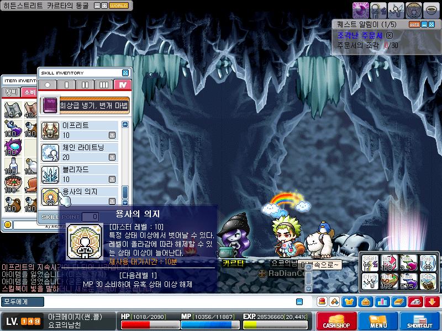Open the megaphone icon next to siren
The width and height of the screenshot is (442, 331).
[335, 302]
